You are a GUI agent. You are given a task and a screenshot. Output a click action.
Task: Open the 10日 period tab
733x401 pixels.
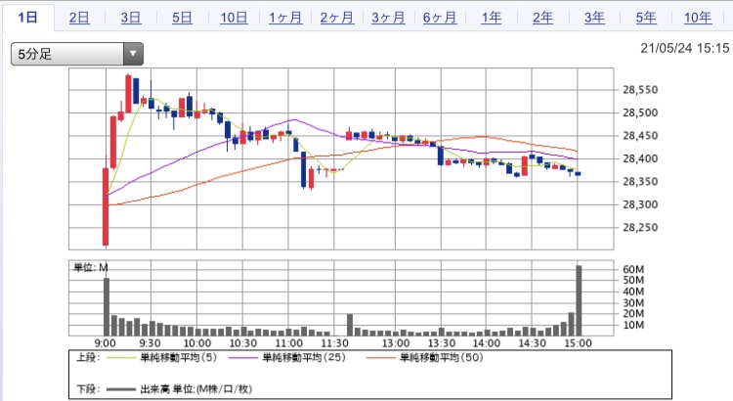click(234, 18)
